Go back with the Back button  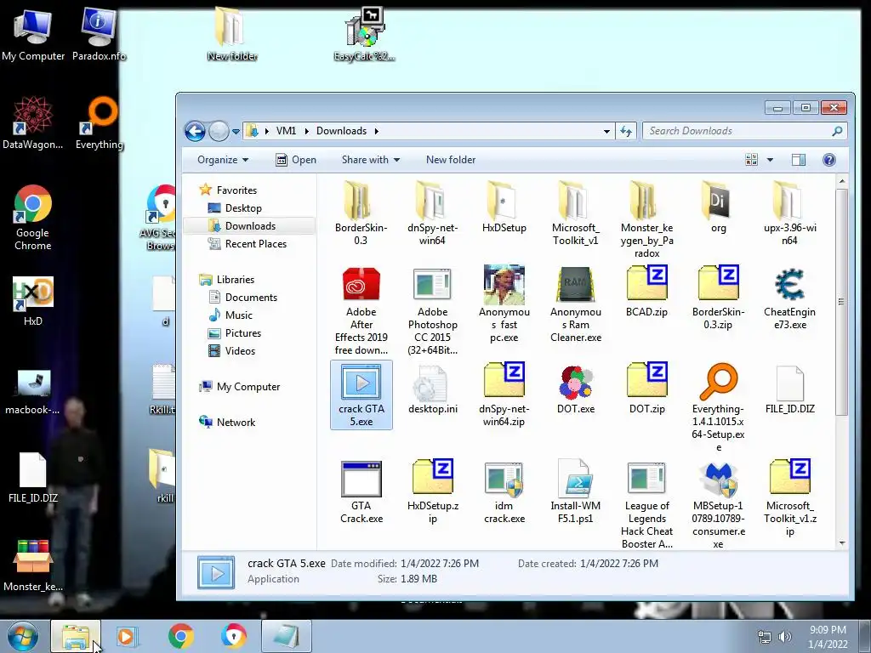[x=195, y=132]
